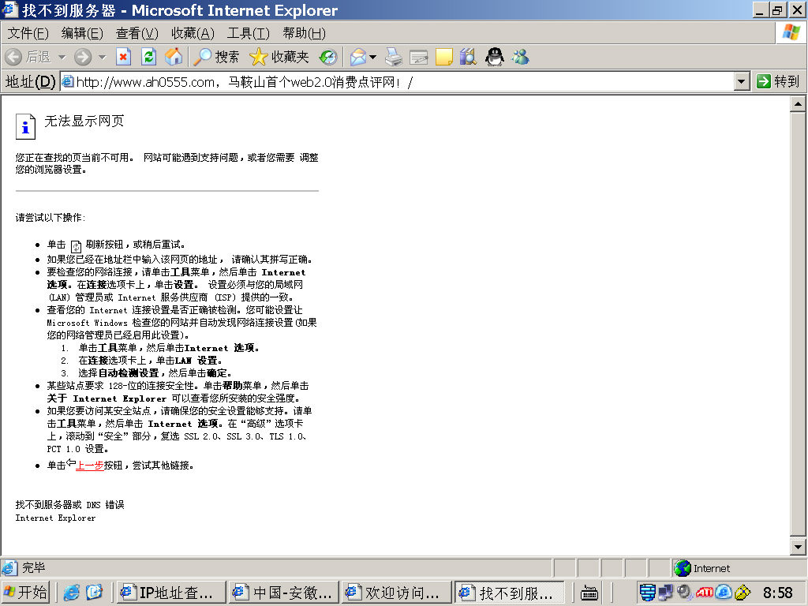Click the 完毕 status bar text
The height and width of the screenshot is (606, 808).
pos(33,568)
